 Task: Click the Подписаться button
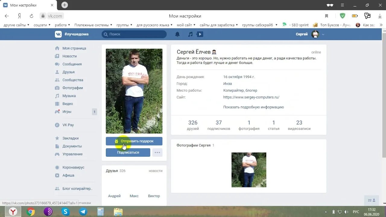click(128, 153)
